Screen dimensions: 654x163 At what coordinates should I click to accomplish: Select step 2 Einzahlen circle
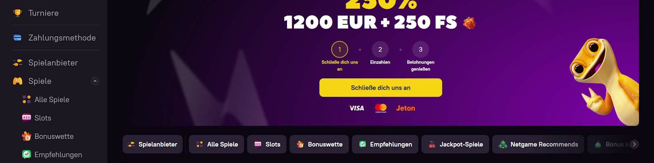click(380, 50)
